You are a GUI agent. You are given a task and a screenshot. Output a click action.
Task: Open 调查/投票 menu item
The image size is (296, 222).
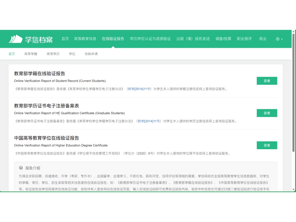coord(223,39)
